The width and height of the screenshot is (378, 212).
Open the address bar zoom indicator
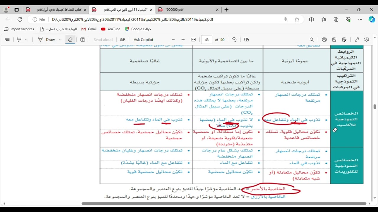click(286, 19)
